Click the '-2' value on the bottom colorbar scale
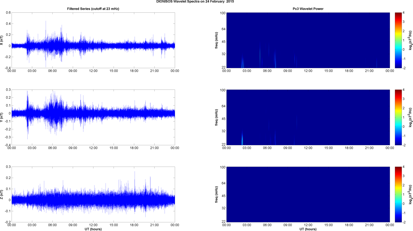 pyautogui.click(x=404, y=222)
